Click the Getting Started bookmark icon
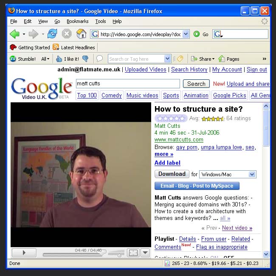276x276 pixels. pos(13,47)
